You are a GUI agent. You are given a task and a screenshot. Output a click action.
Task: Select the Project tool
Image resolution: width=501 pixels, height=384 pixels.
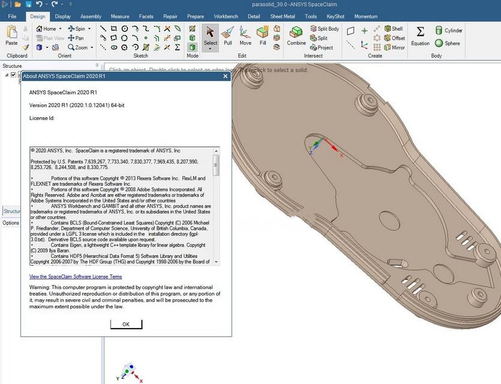(x=322, y=47)
